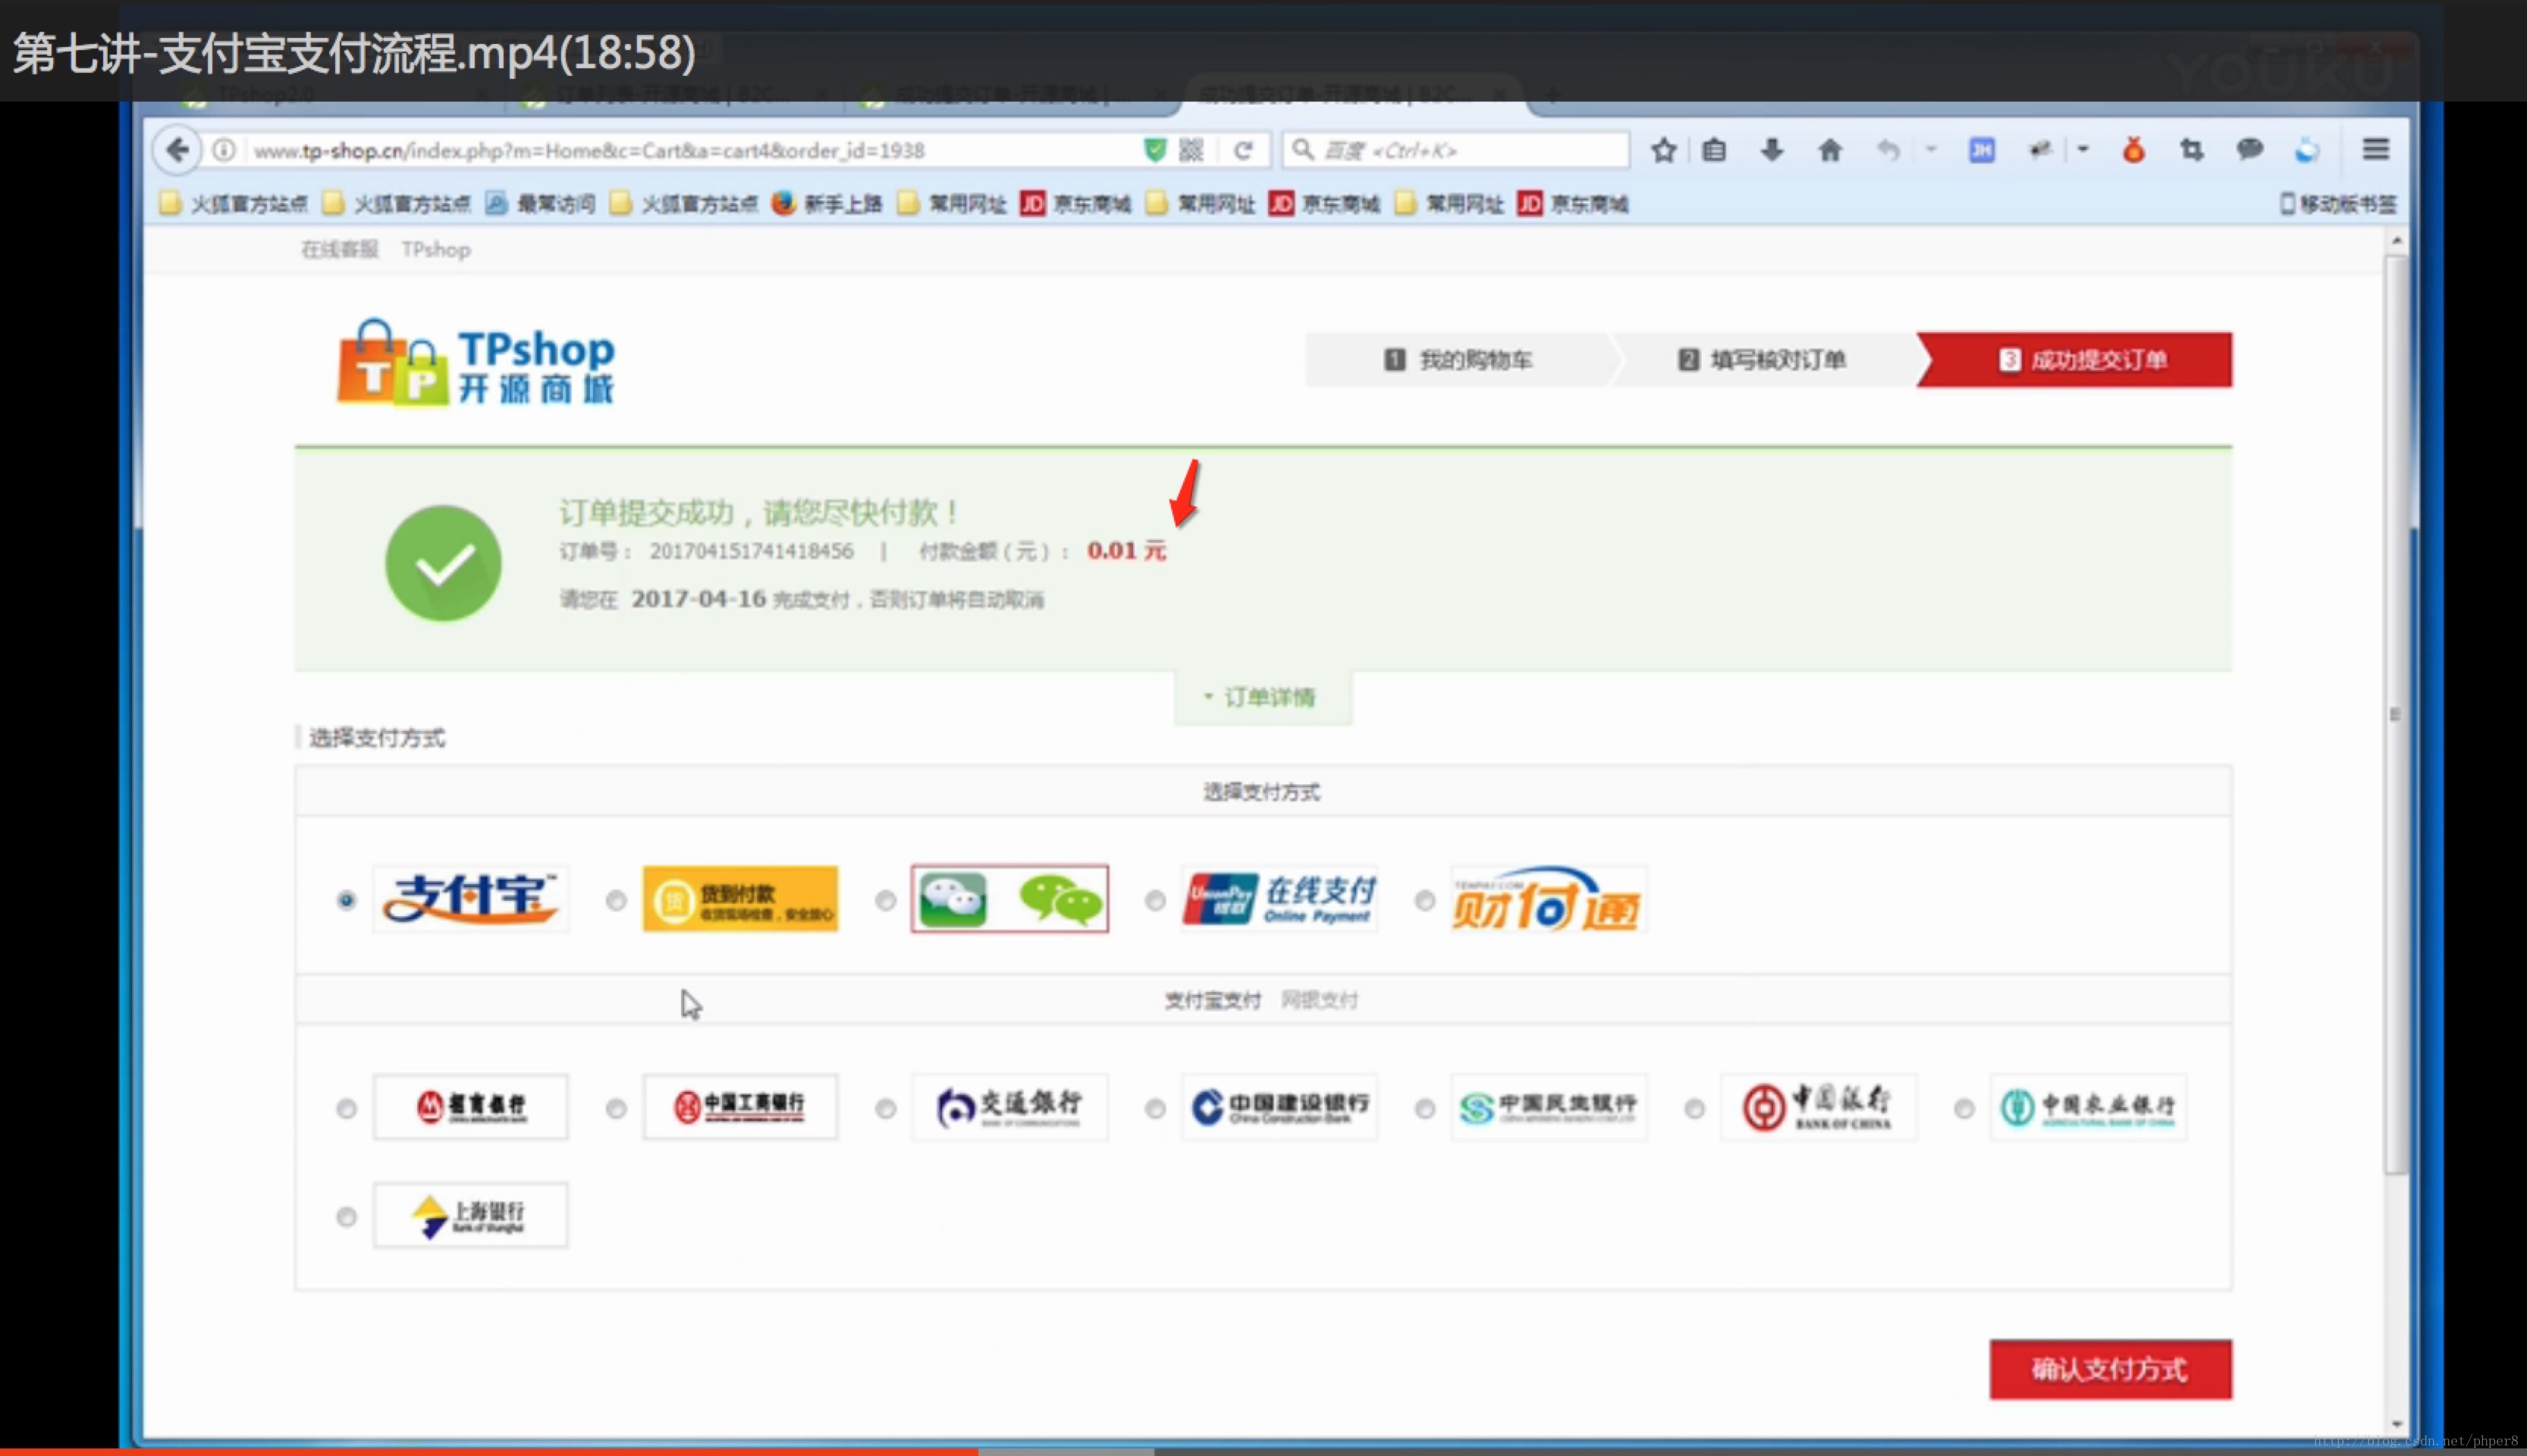The image size is (2527, 1456).
Task: Click step 3 成功提交订单
Action: click(x=2075, y=360)
